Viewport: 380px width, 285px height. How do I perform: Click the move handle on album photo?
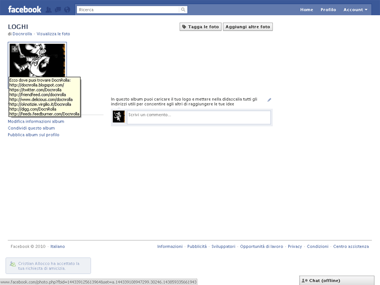pos(15,49)
